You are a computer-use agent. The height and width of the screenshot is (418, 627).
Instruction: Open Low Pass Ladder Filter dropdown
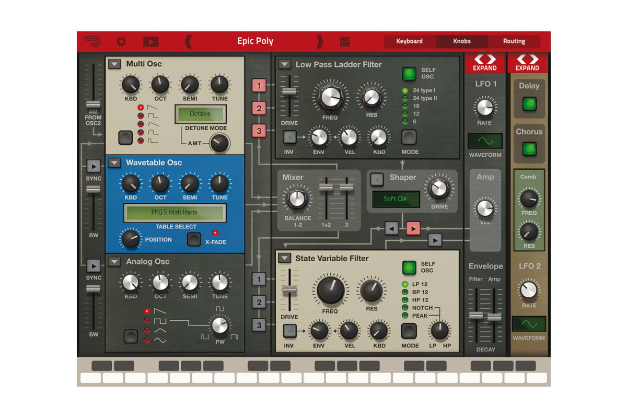click(x=284, y=64)
